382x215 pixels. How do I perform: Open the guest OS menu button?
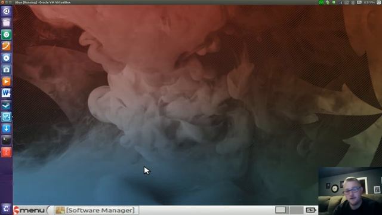30,210
